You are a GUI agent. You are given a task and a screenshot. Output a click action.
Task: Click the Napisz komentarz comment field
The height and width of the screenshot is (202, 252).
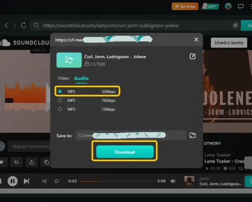pyautogui.click(x=29, y=146)
